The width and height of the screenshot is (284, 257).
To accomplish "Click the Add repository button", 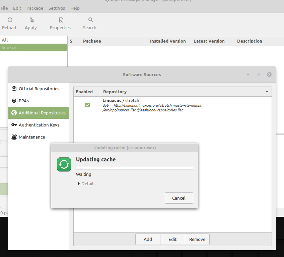I will (x=148, y=239).
